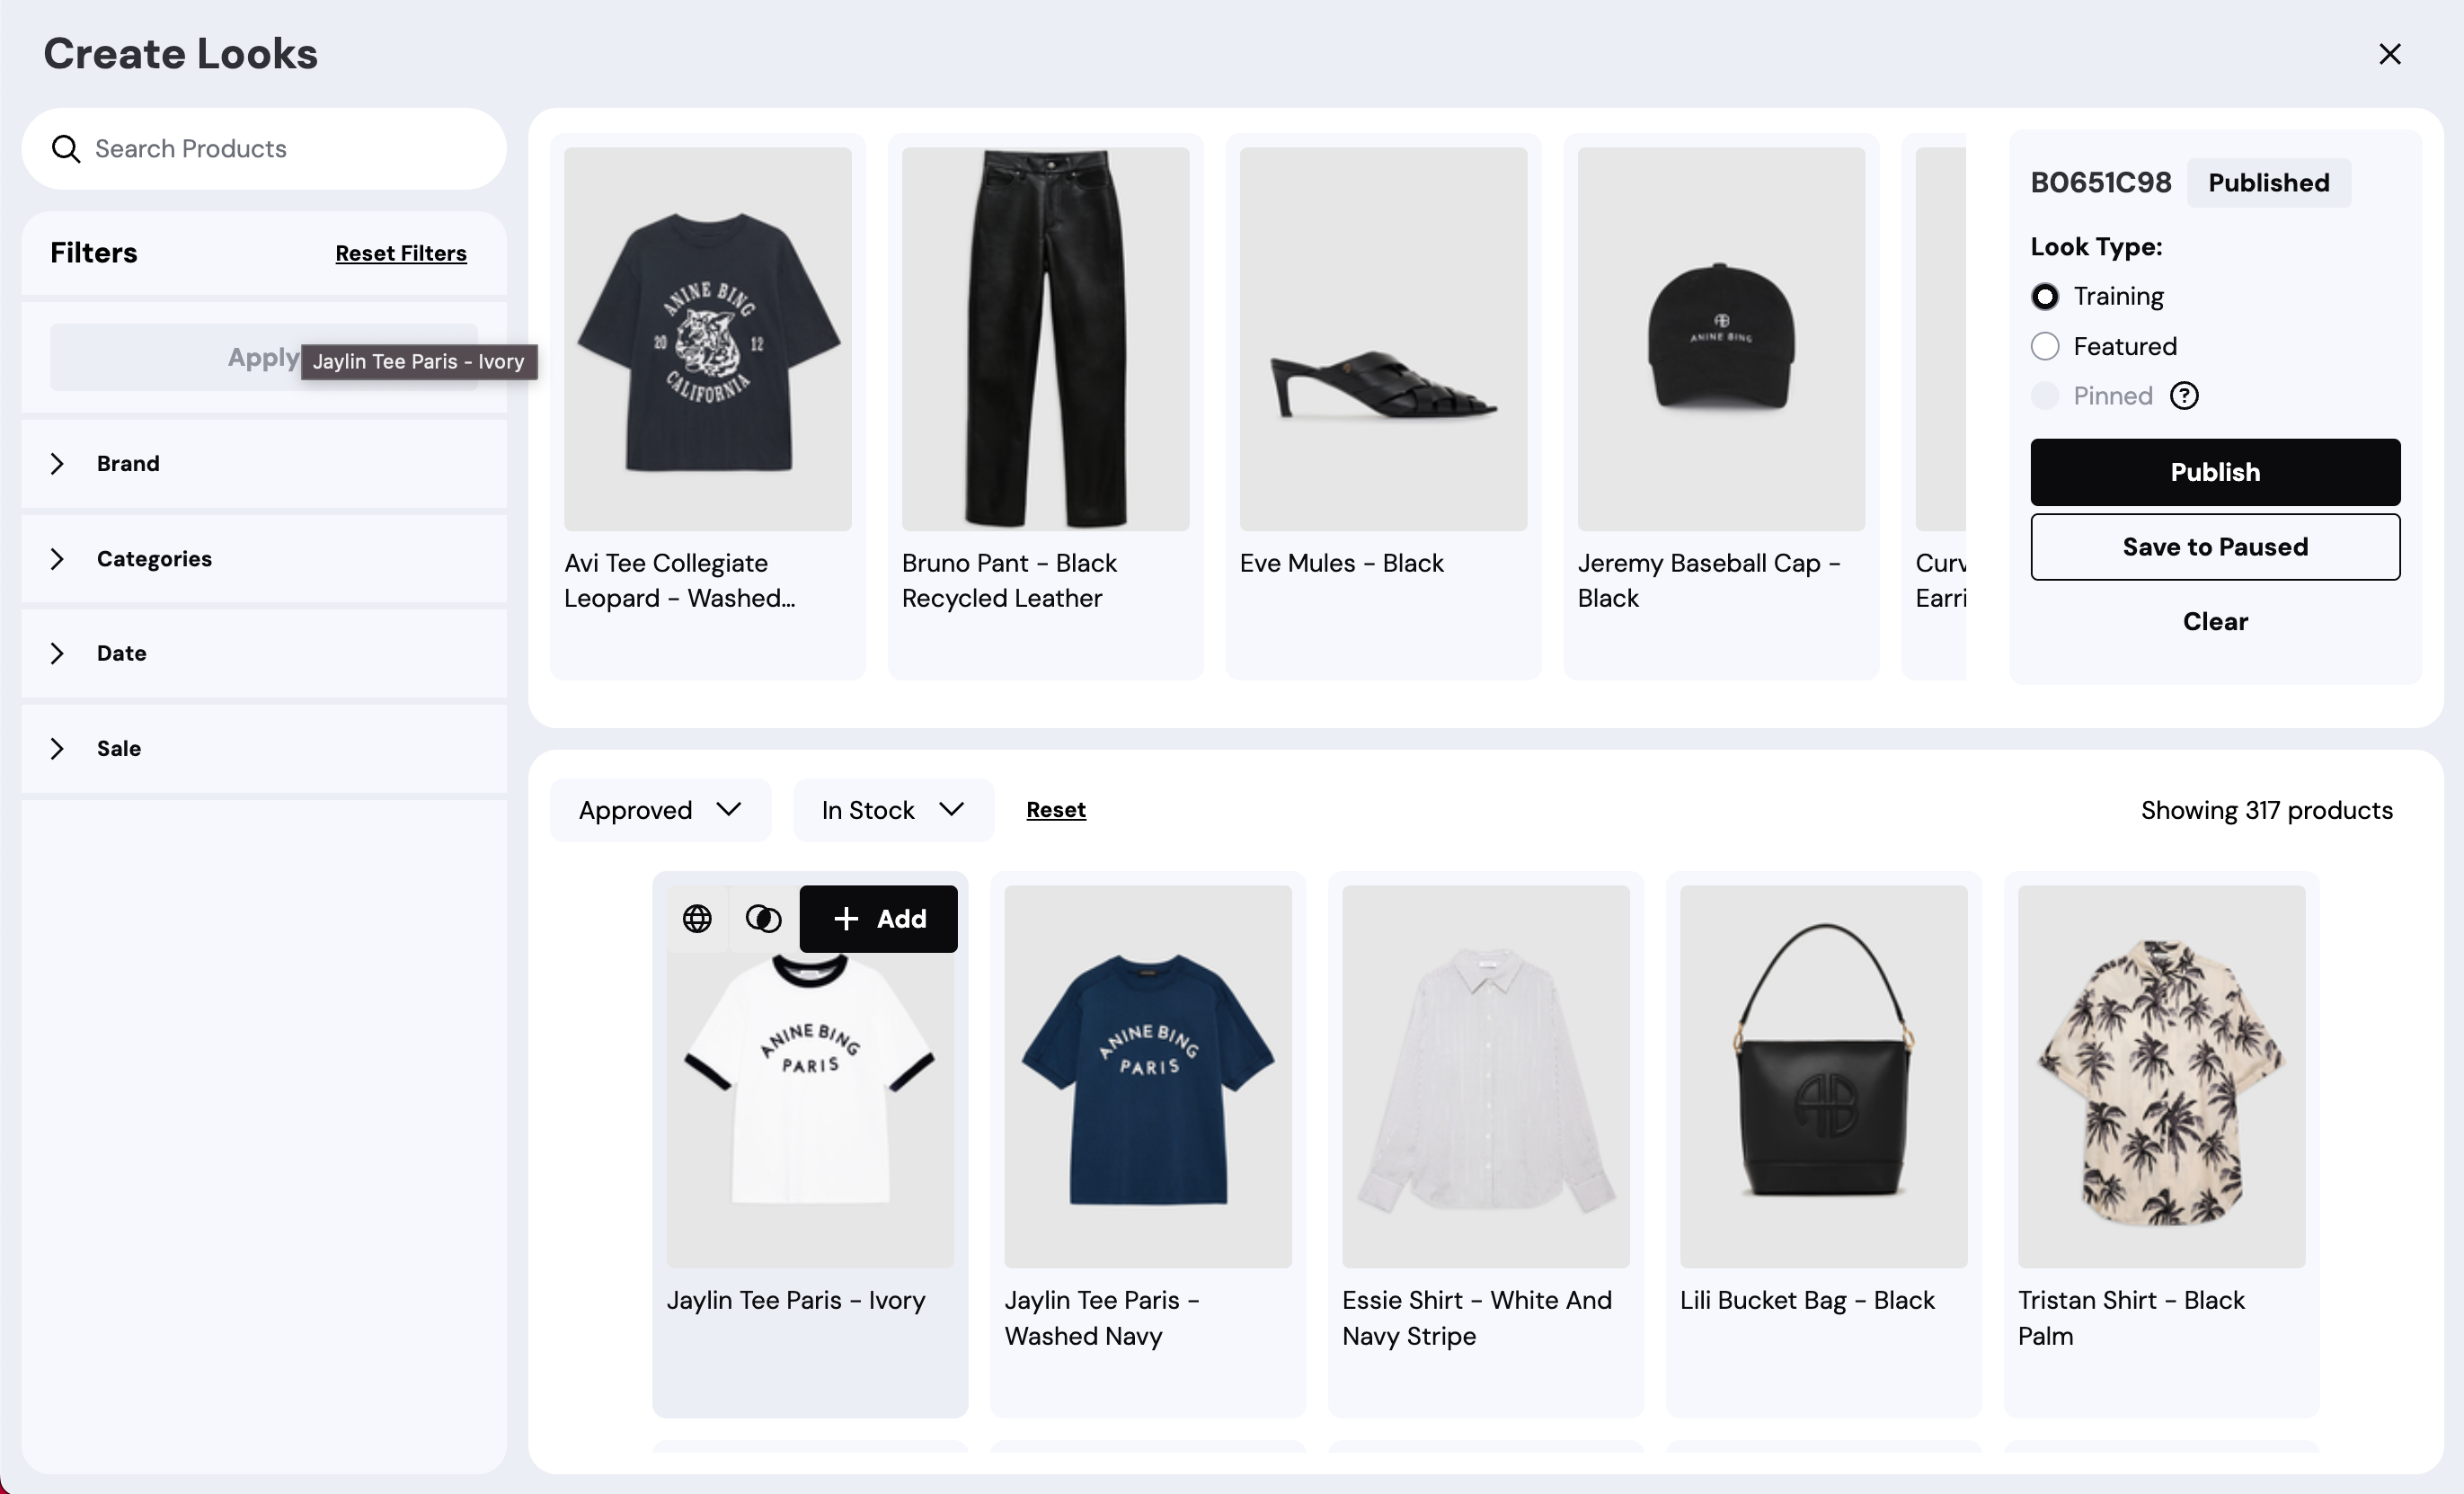2464x1494 pixels.
Task: Click the overlapping circles similar-items icon
Action: click(x=763, y=919)
